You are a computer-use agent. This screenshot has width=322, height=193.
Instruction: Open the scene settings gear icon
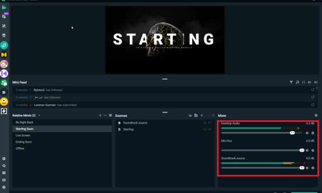(110, 115)
